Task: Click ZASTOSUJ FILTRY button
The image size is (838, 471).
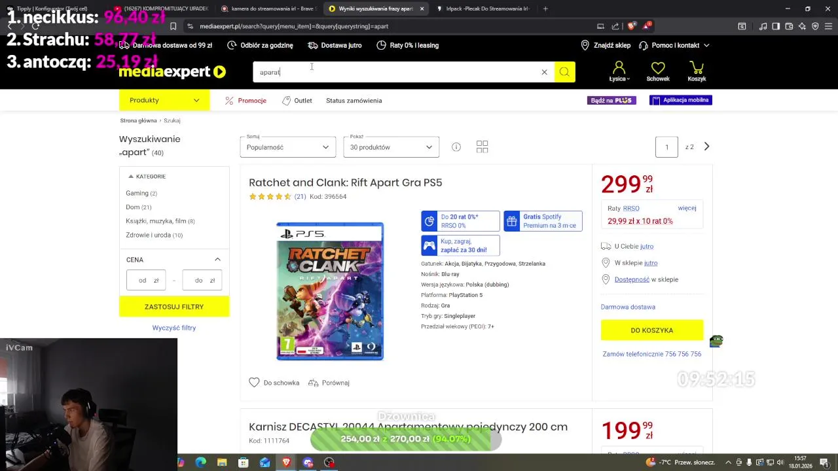Action: point(174,307)
